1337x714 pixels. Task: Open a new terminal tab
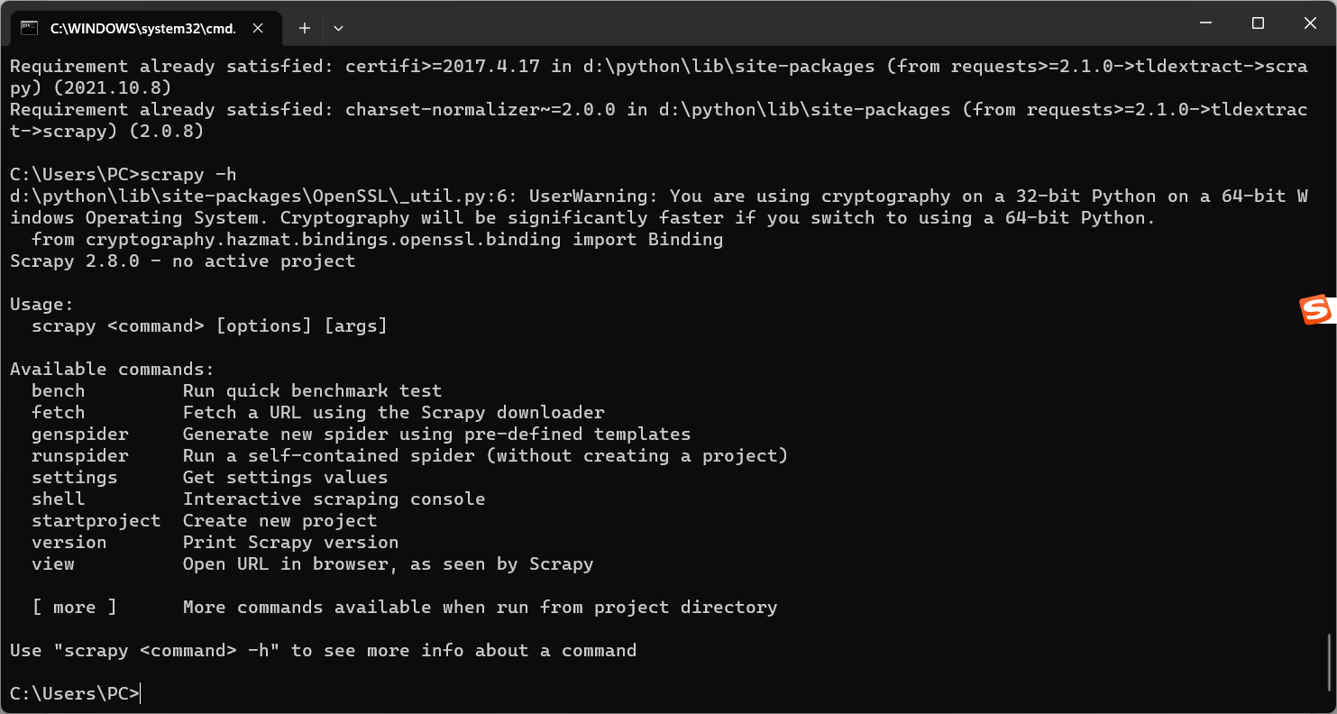304,27
